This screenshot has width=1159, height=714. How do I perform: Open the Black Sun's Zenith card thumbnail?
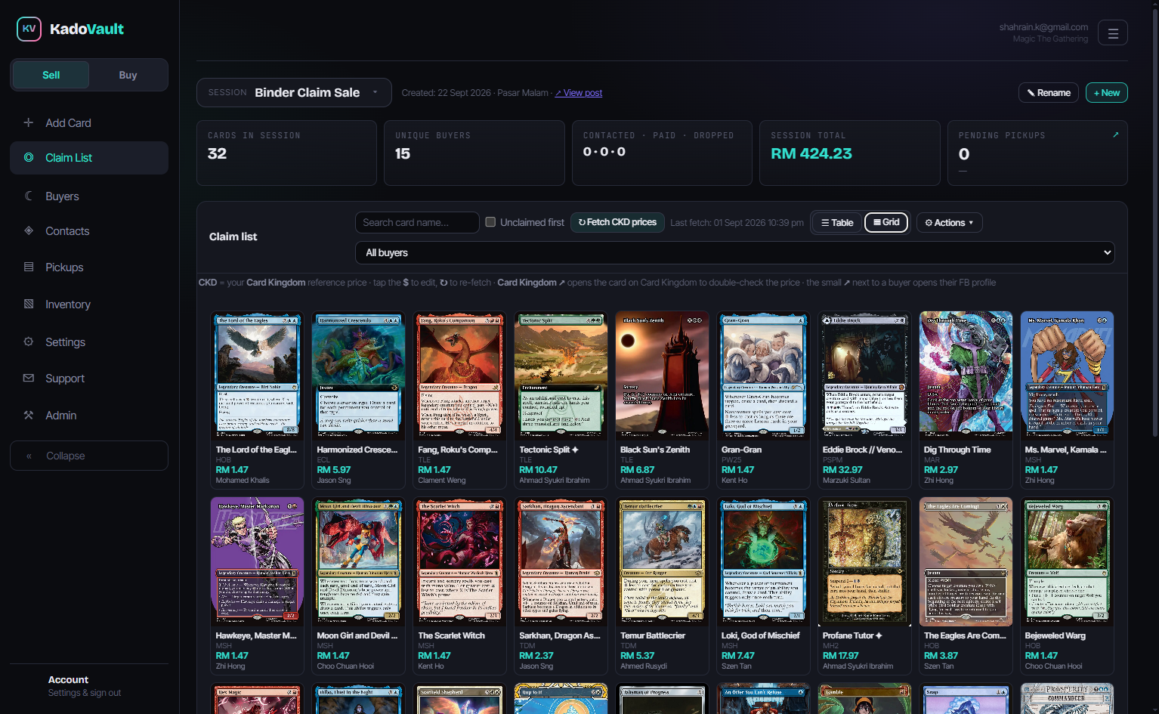click(x=662, y=376)
